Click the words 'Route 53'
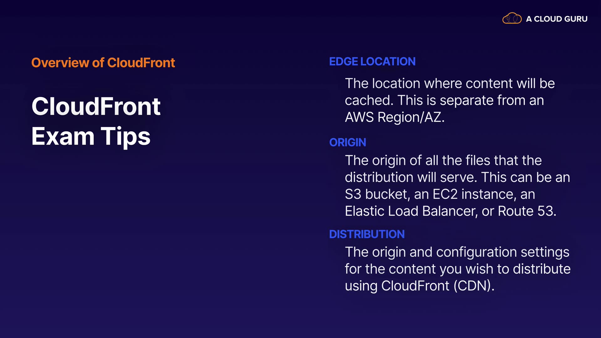Screen dimensions: 601x338 pos(526,211)
